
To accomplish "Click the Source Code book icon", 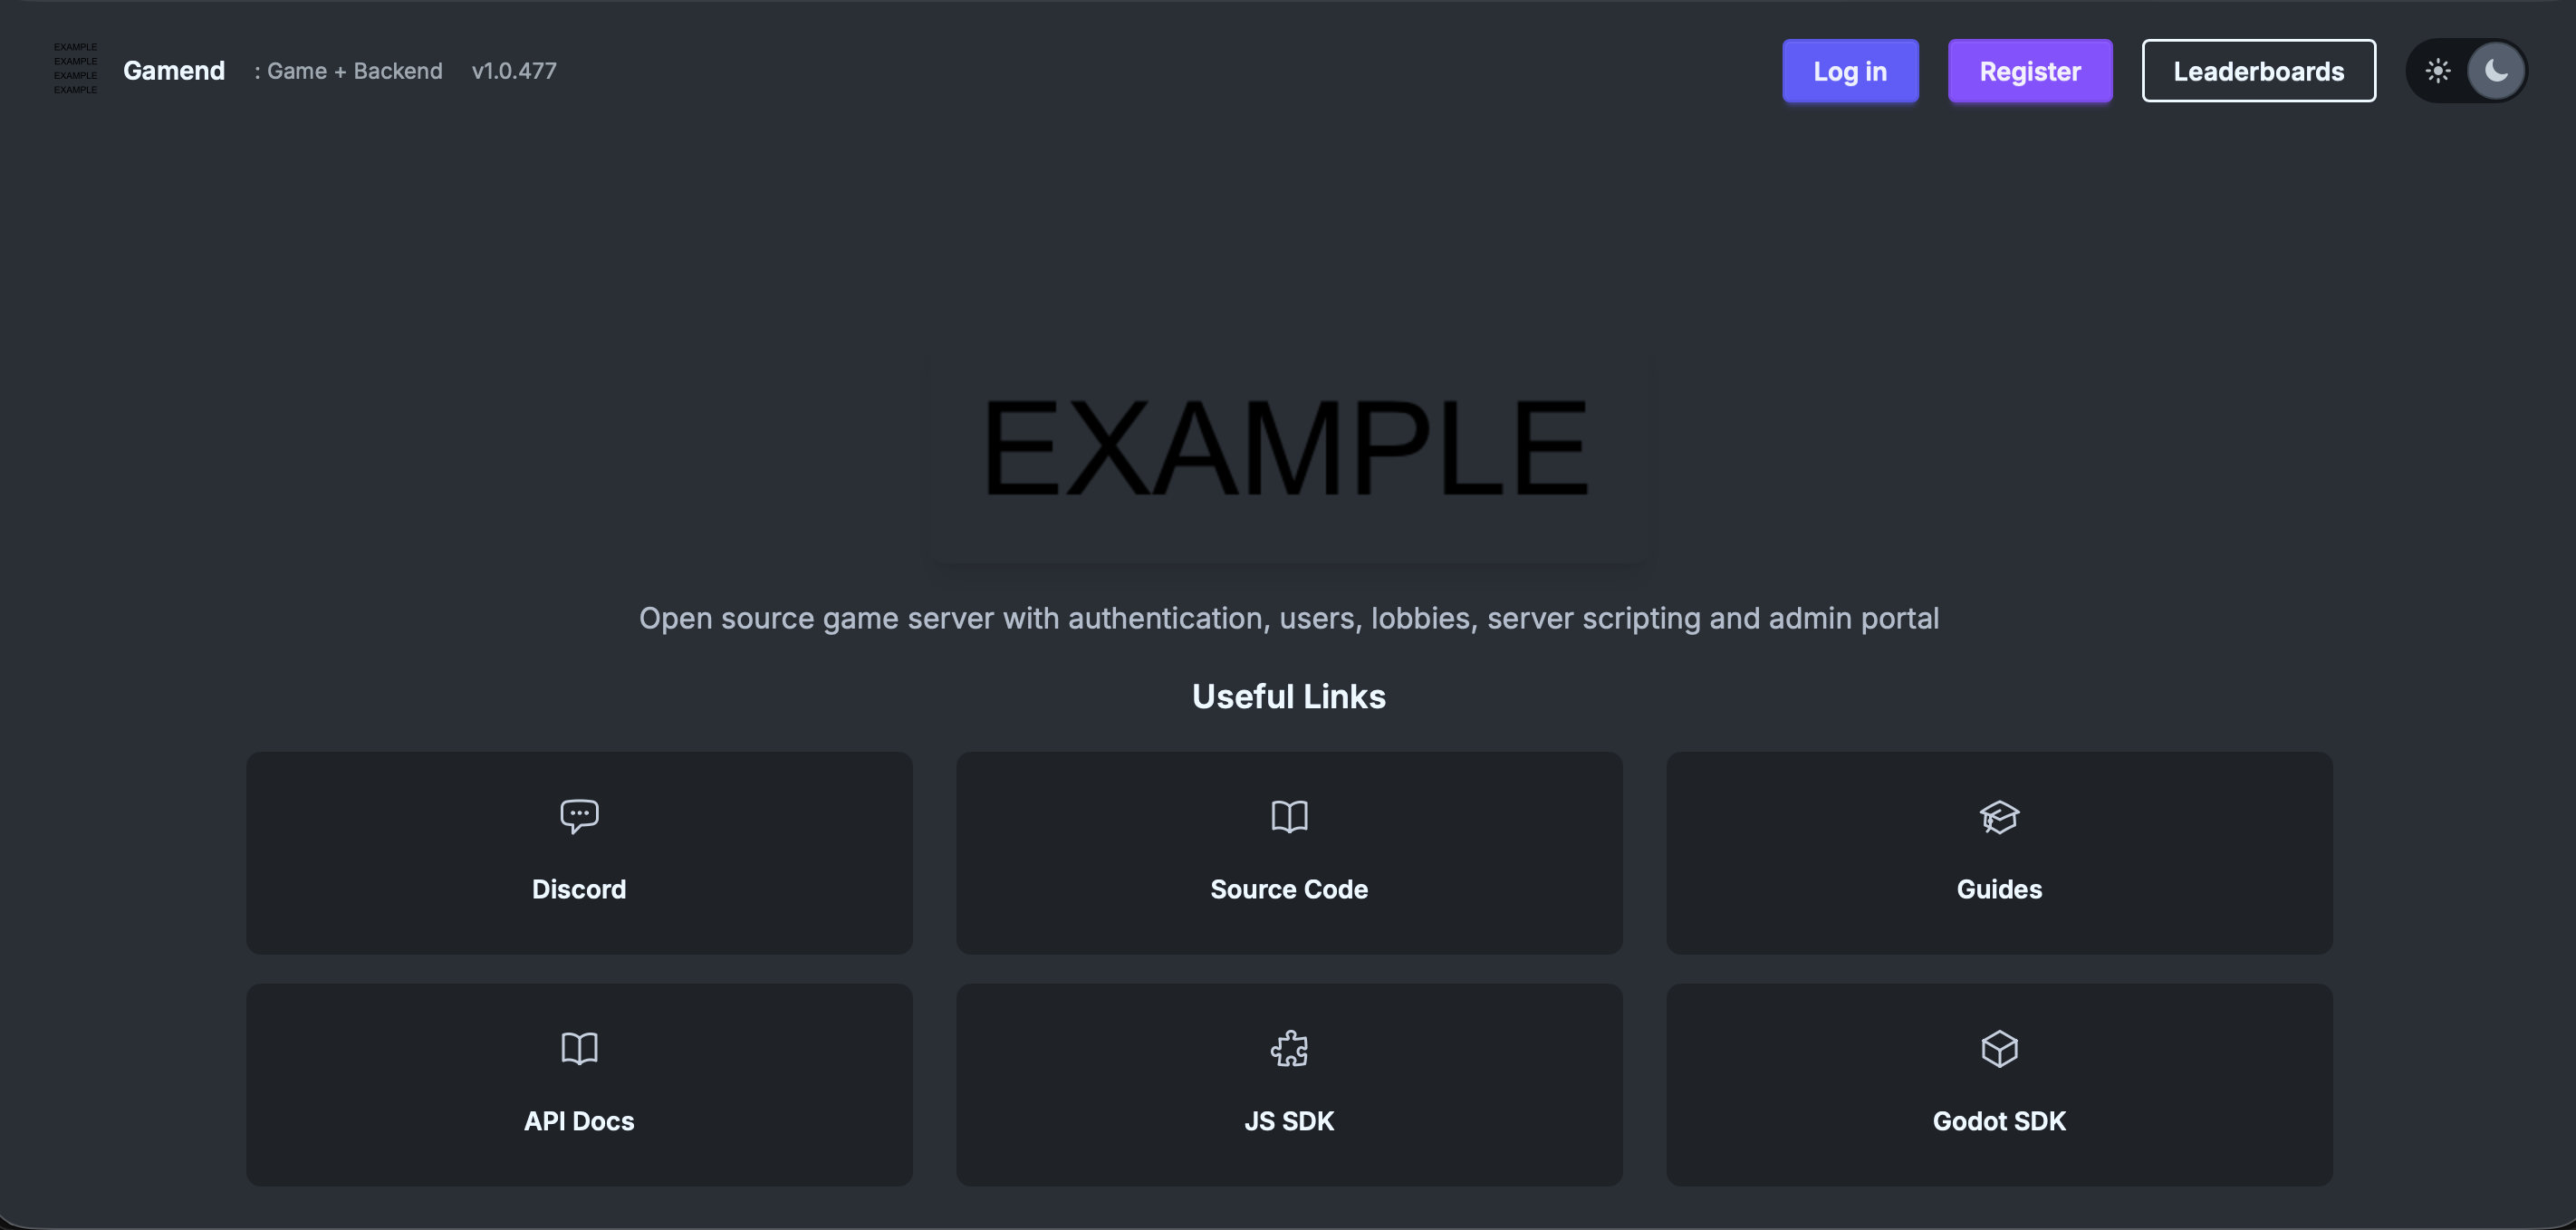I will [x=1289, y=816].
